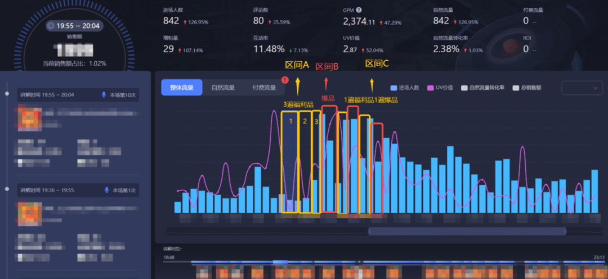Viewport: 608px width, 279px height.
Task: Click the product image in the 19:36 session
Action: point(28,213)
